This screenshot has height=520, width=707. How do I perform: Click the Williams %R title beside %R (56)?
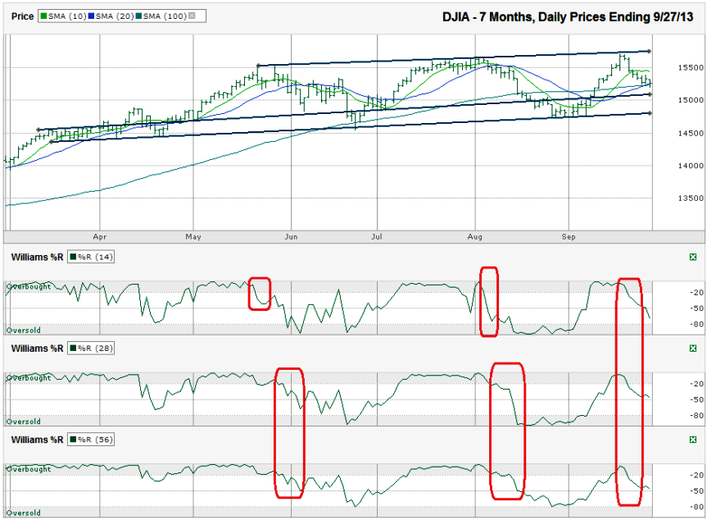37,440
